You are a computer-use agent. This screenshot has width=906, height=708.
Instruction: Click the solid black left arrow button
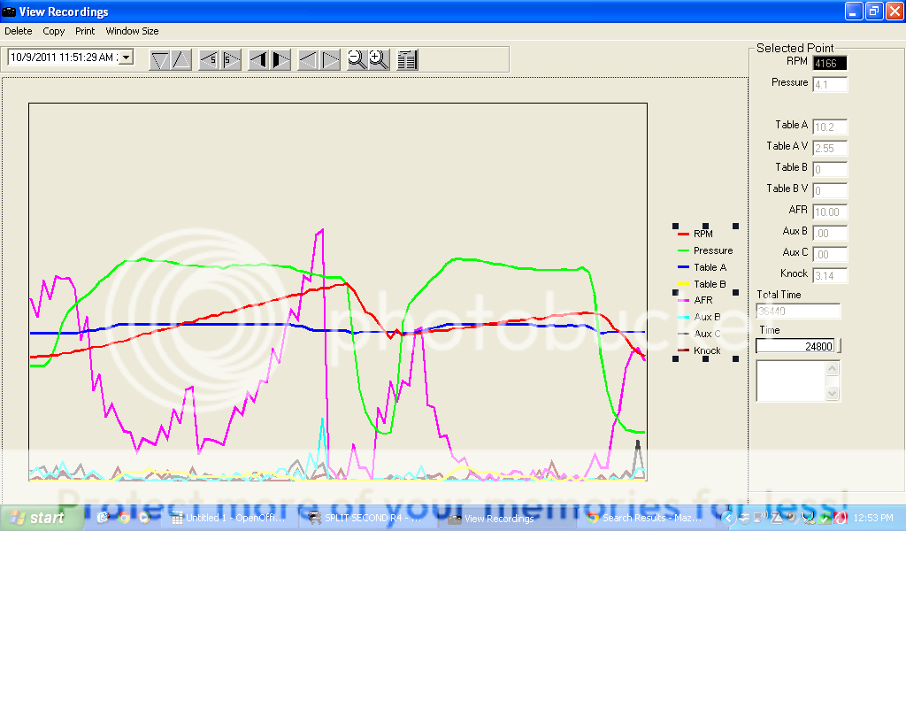pyautogui.click(x=258, y=60)
